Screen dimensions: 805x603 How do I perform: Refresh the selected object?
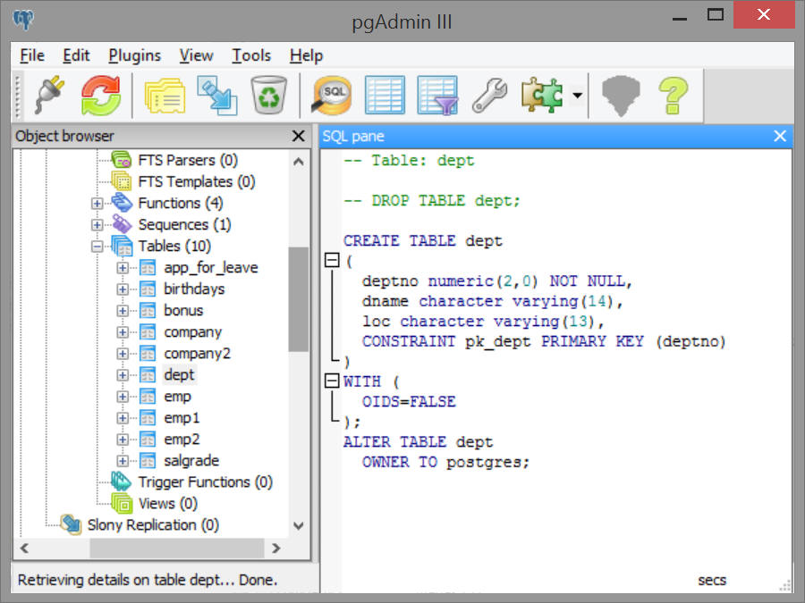101,95
